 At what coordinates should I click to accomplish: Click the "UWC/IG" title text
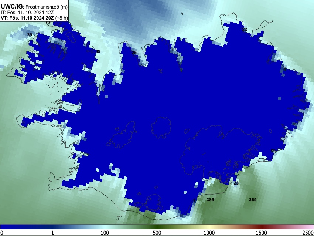(x=11, y=6)
